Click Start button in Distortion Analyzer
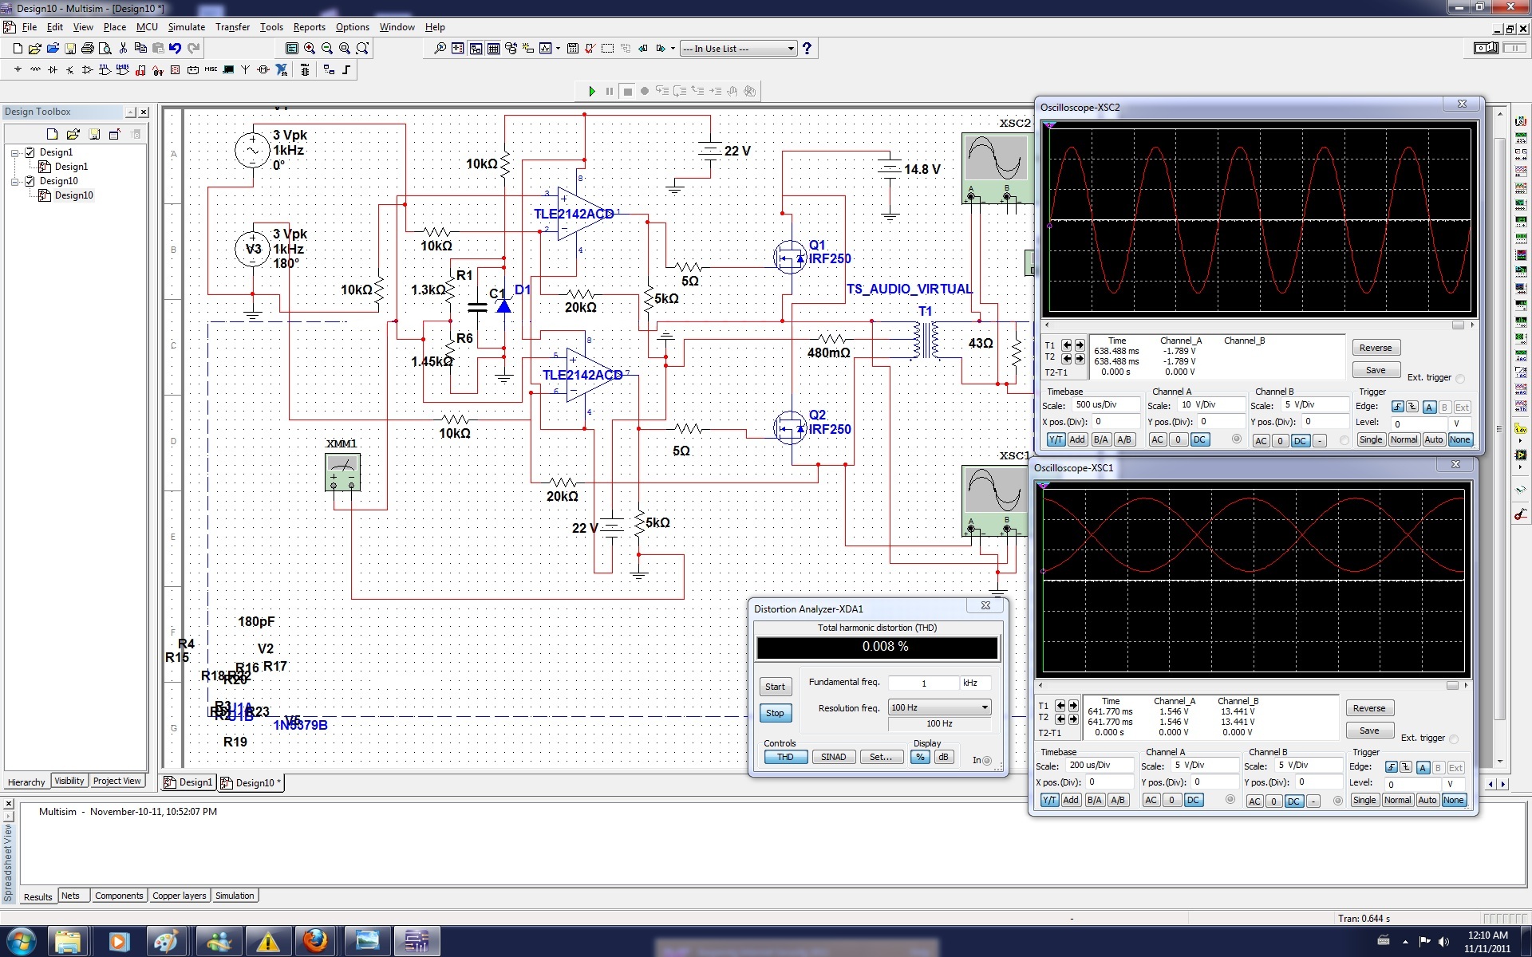Image resolution: width=1532 pixels, height=957 pixels. click(x=775, y=687)
